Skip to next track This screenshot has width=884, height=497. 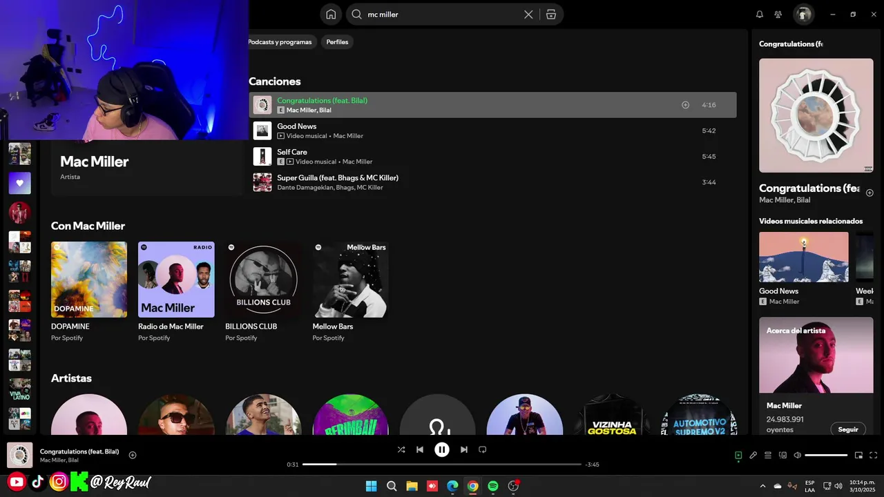(464, 449)
